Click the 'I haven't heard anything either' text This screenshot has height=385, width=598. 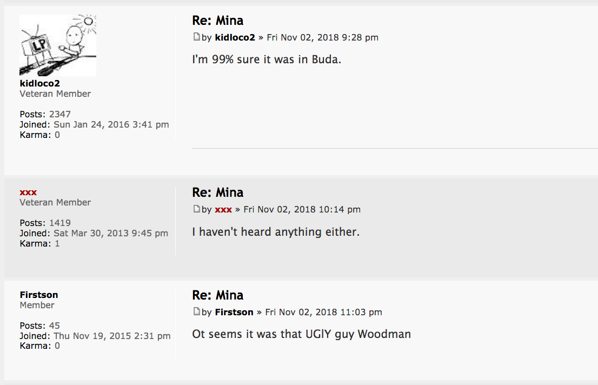pos(276,232)
